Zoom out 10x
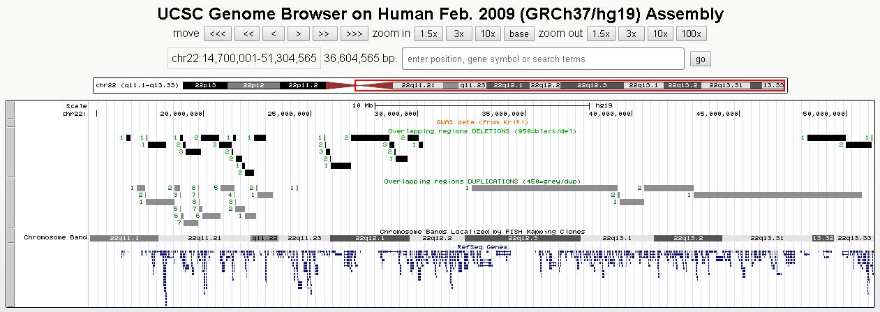The image size is (880, 312). [659, 34]
